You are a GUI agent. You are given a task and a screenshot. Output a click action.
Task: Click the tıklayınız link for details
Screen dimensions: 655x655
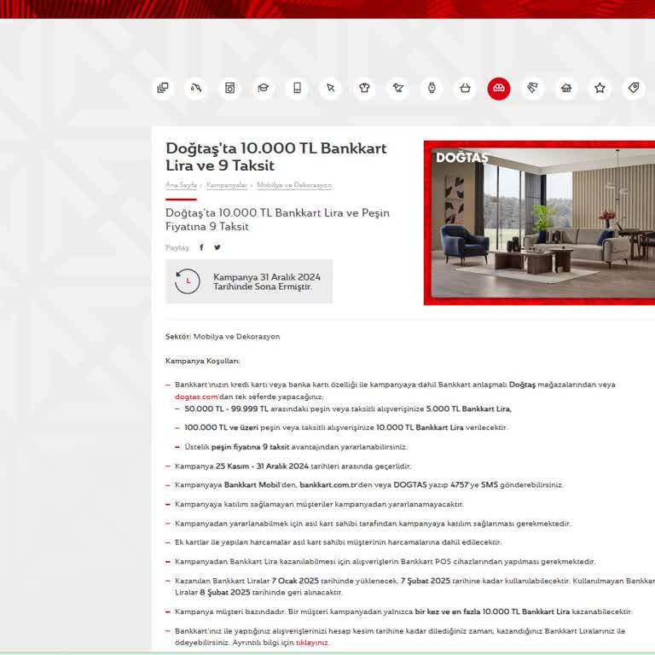coord(311,642)
